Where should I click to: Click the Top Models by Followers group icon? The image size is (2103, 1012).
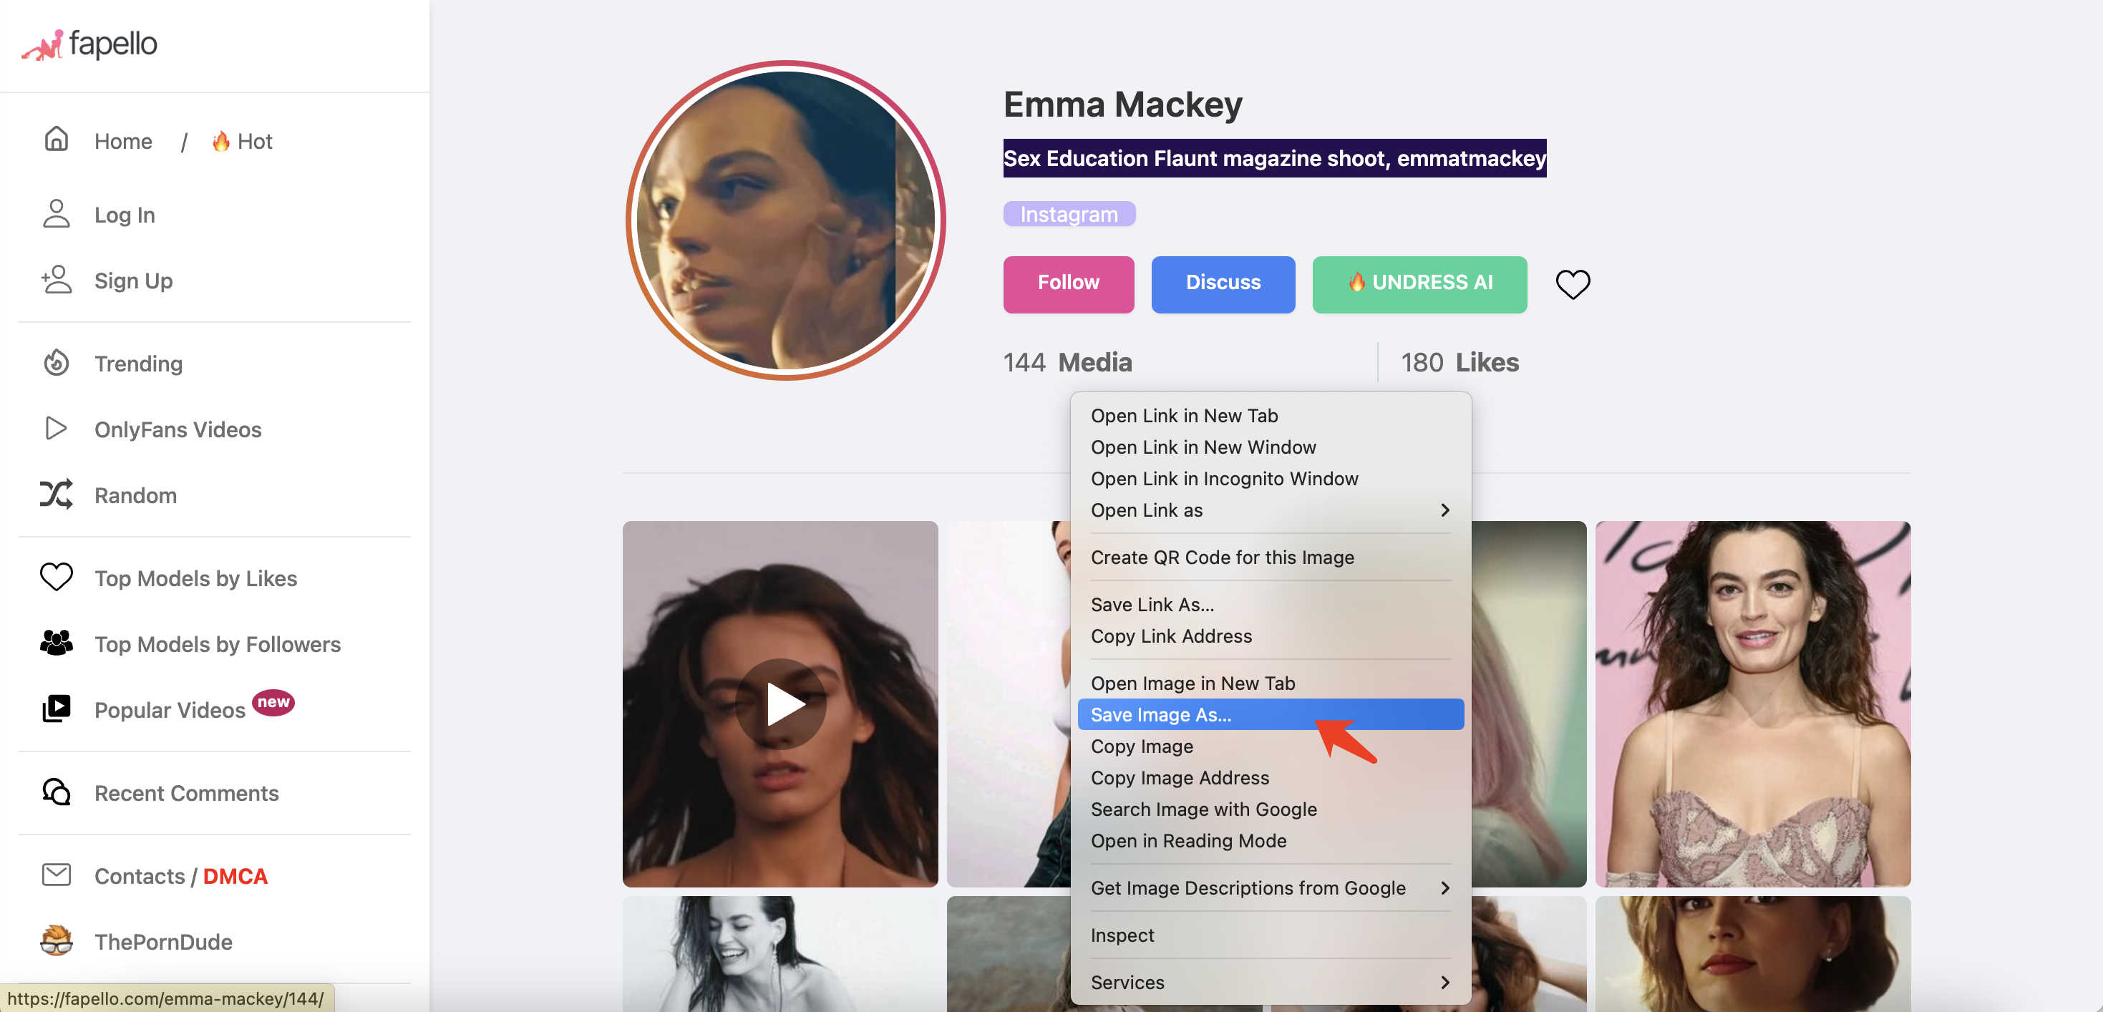55,643
